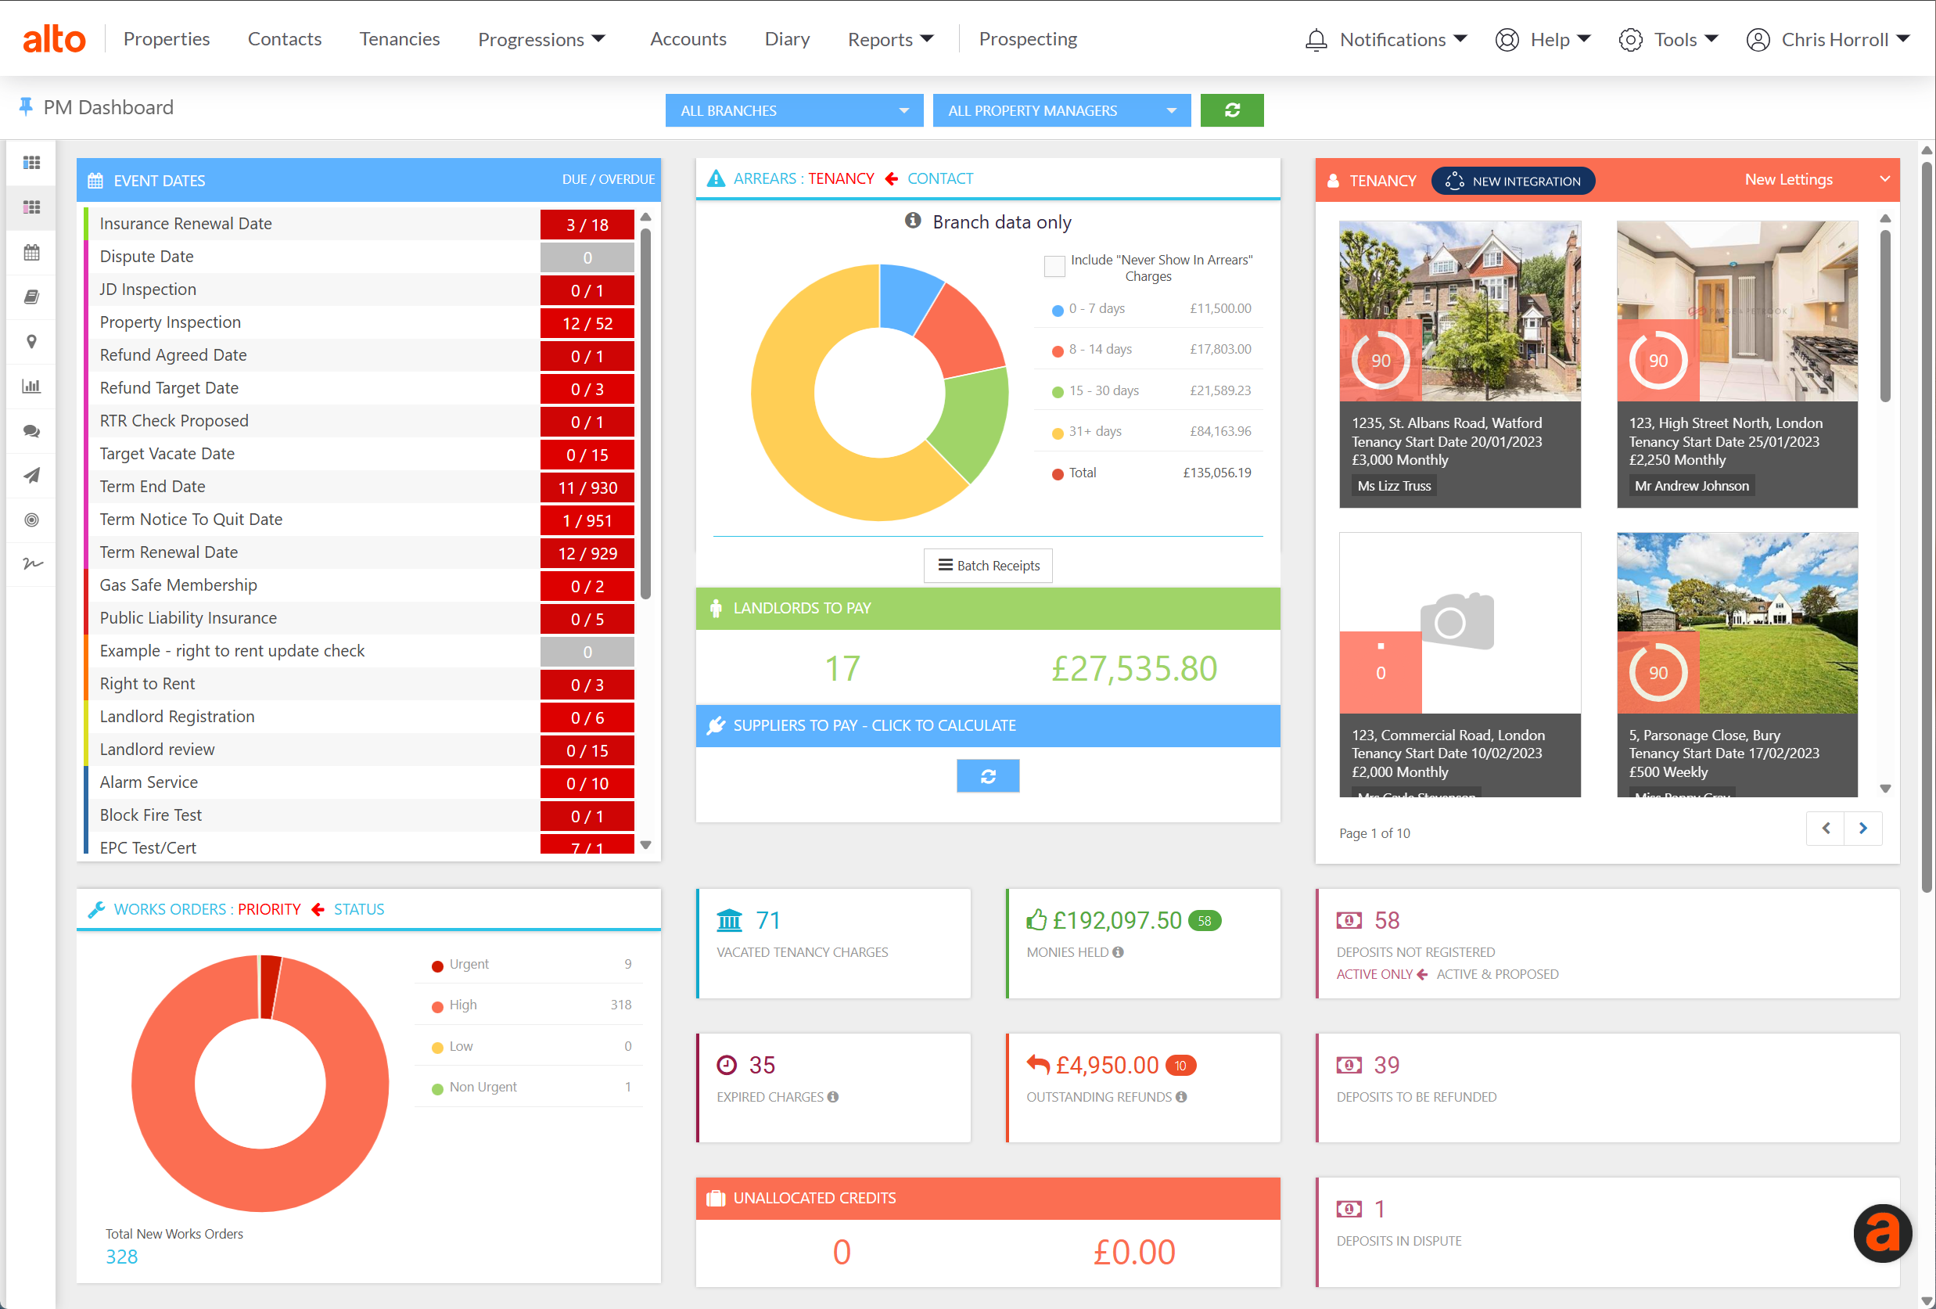Screen dimensions: 1936x1309
Task: Open the Tenancies menu item
Action: click(399, 38)
